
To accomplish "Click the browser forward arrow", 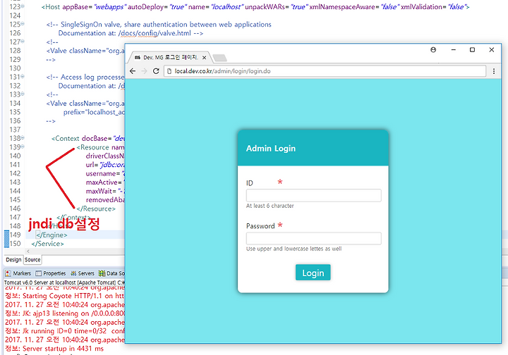I will point(144,71).
